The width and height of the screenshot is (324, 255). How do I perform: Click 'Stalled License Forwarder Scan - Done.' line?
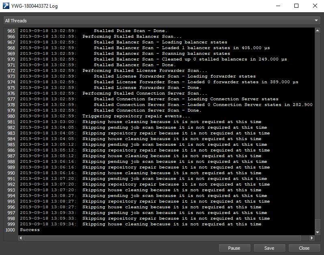pos(111,88)
